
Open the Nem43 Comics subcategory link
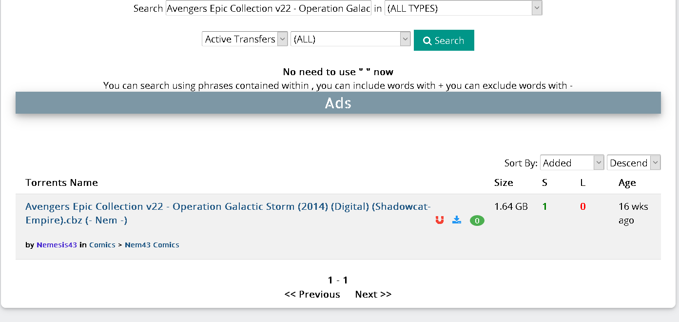(x=152, y=245)
